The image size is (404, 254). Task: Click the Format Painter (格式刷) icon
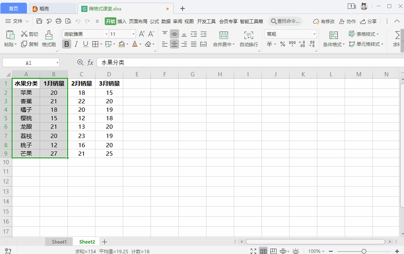pos(49,35)
